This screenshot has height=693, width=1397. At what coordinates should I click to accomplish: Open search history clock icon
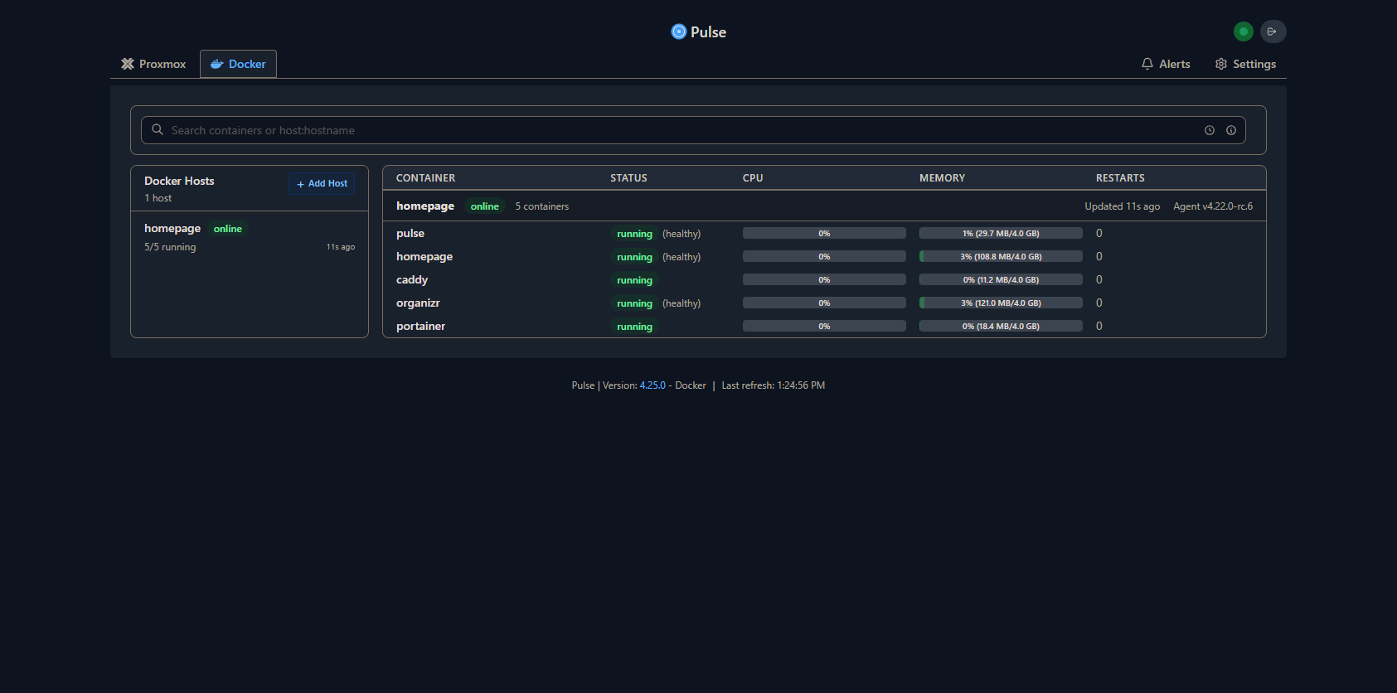[1210, 130]
